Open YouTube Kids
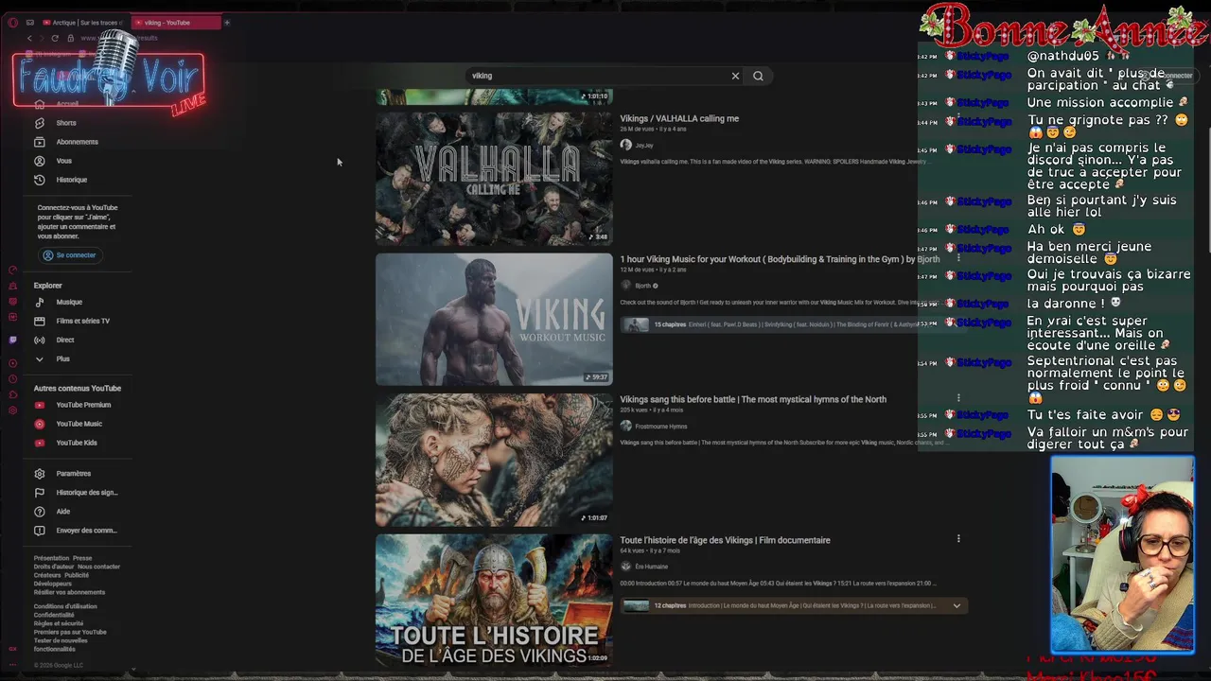Viewport: 1211px width, 681px height. (76, 443)
